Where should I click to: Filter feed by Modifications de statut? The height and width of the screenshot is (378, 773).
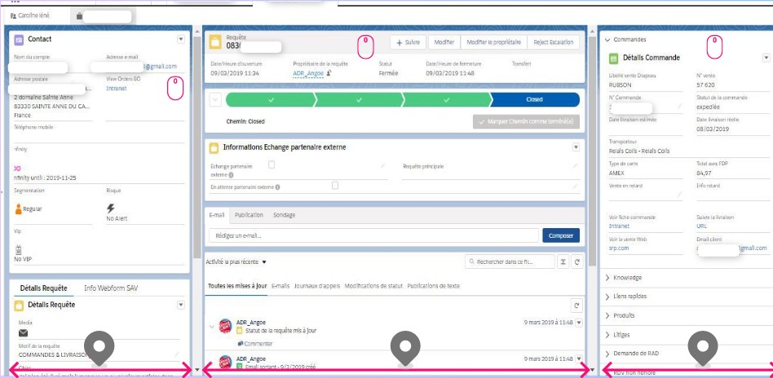(x=373, y=286)
